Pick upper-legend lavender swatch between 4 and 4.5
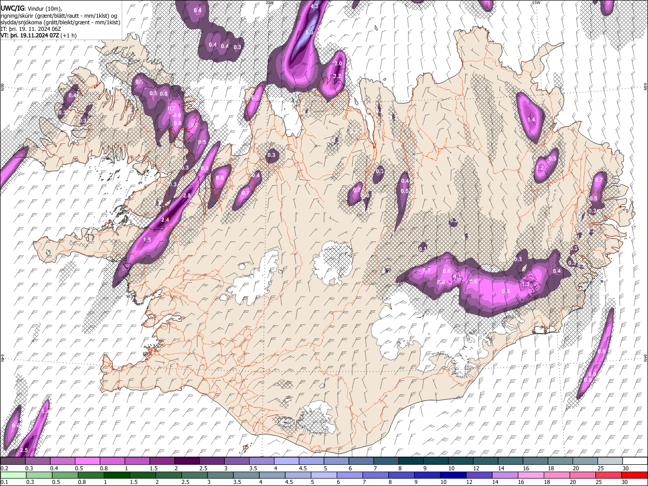Screen dimensions: 648x486 point(286,461)
